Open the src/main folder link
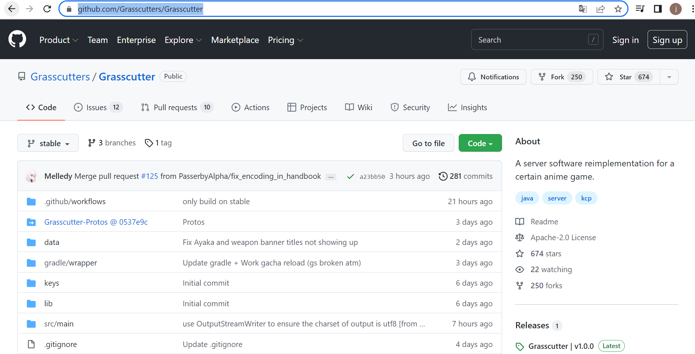 click(x=59, y=324)
